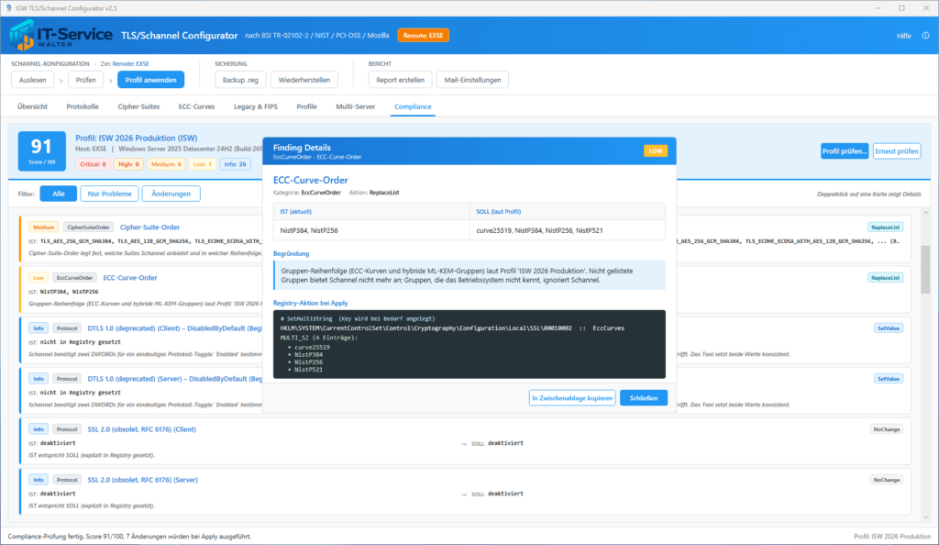Switch to the Protokolle tab
The width and height of the screenshot is (939, 545).
click(82, 106)
